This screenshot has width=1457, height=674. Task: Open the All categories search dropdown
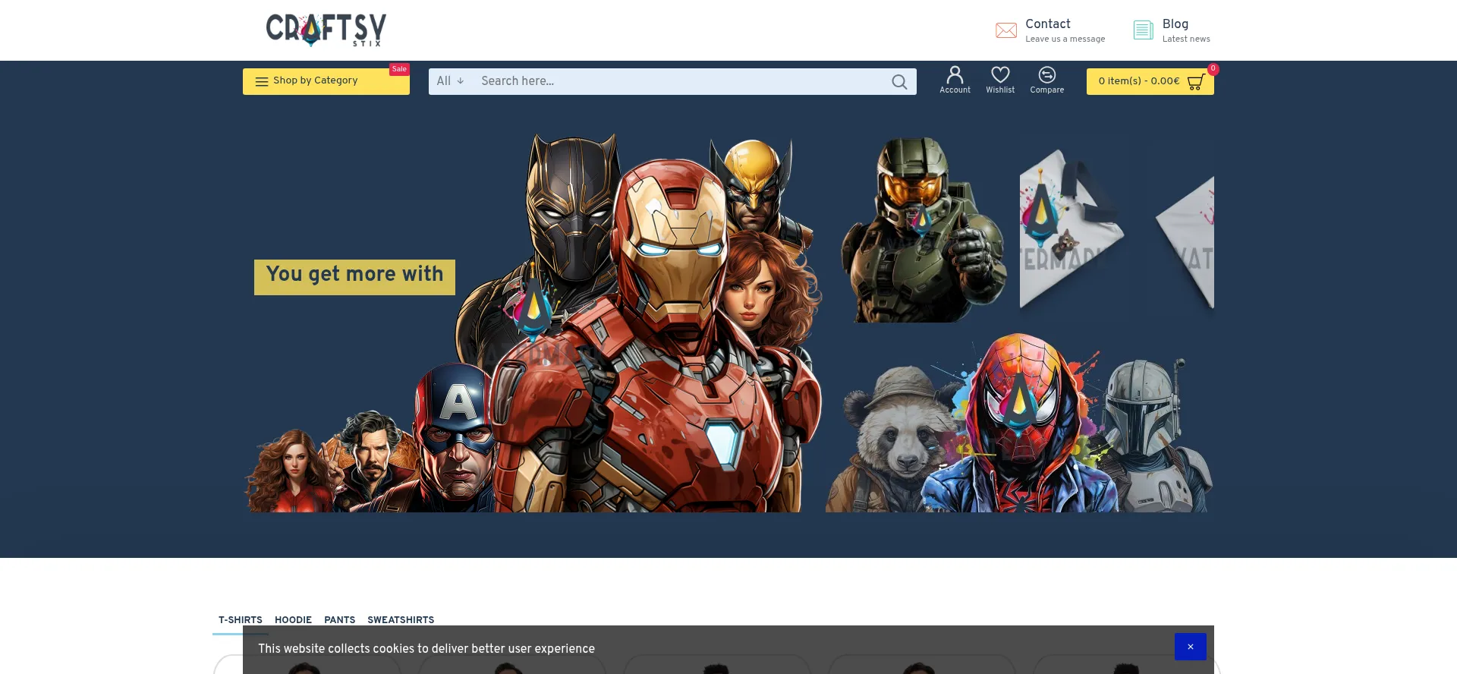click(450, 81)
